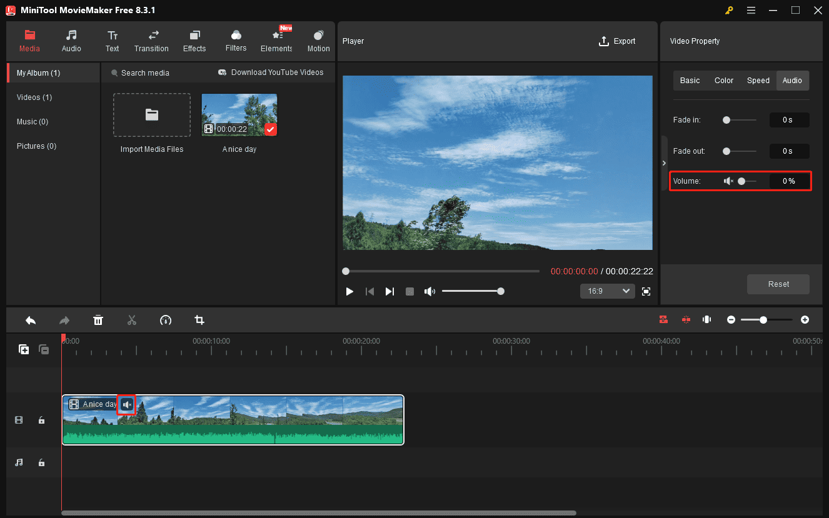Click the Reset button in Video Property

click(x=778, y=284)
